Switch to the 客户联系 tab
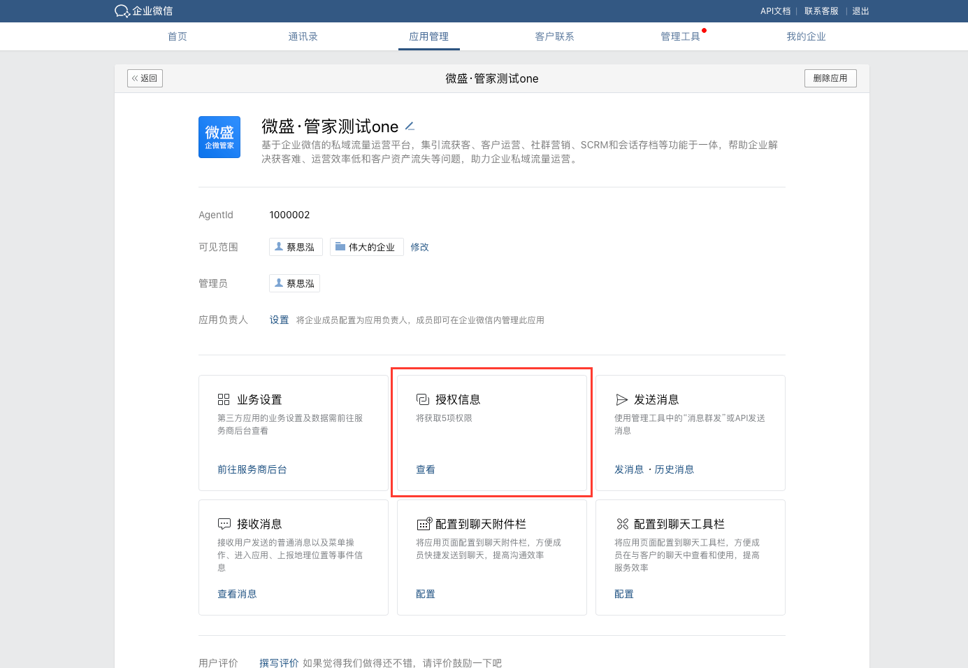This screenshot has width=968, height=668. [555, 36]
